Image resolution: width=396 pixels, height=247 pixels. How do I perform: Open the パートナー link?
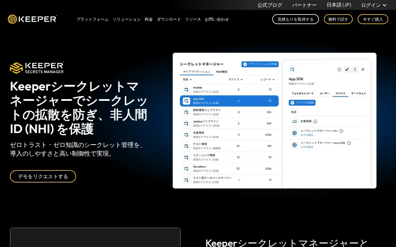(x=304, y=5)
